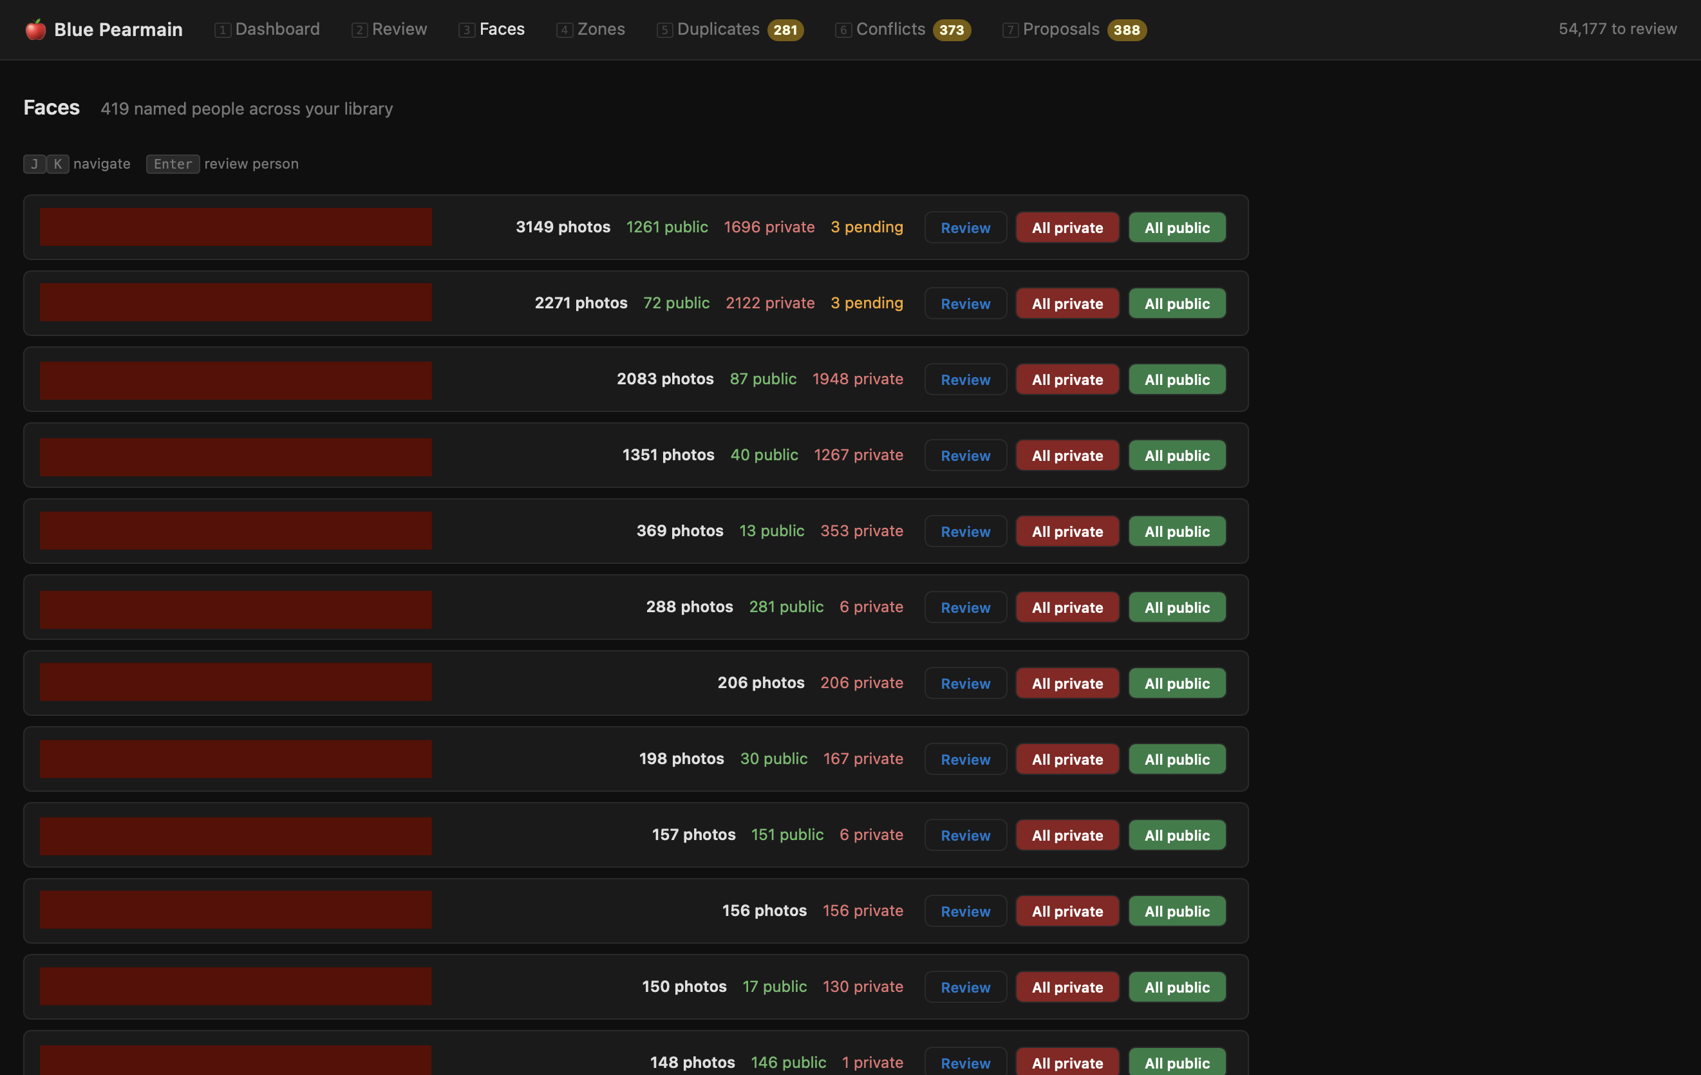Open the Conflicts tab

[903, 29]
